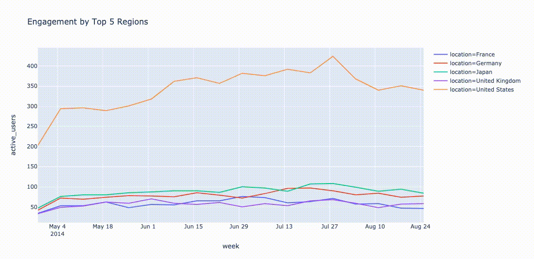Click the 'active_users' y-axis title
534x259 pixels.
point(13,135)
